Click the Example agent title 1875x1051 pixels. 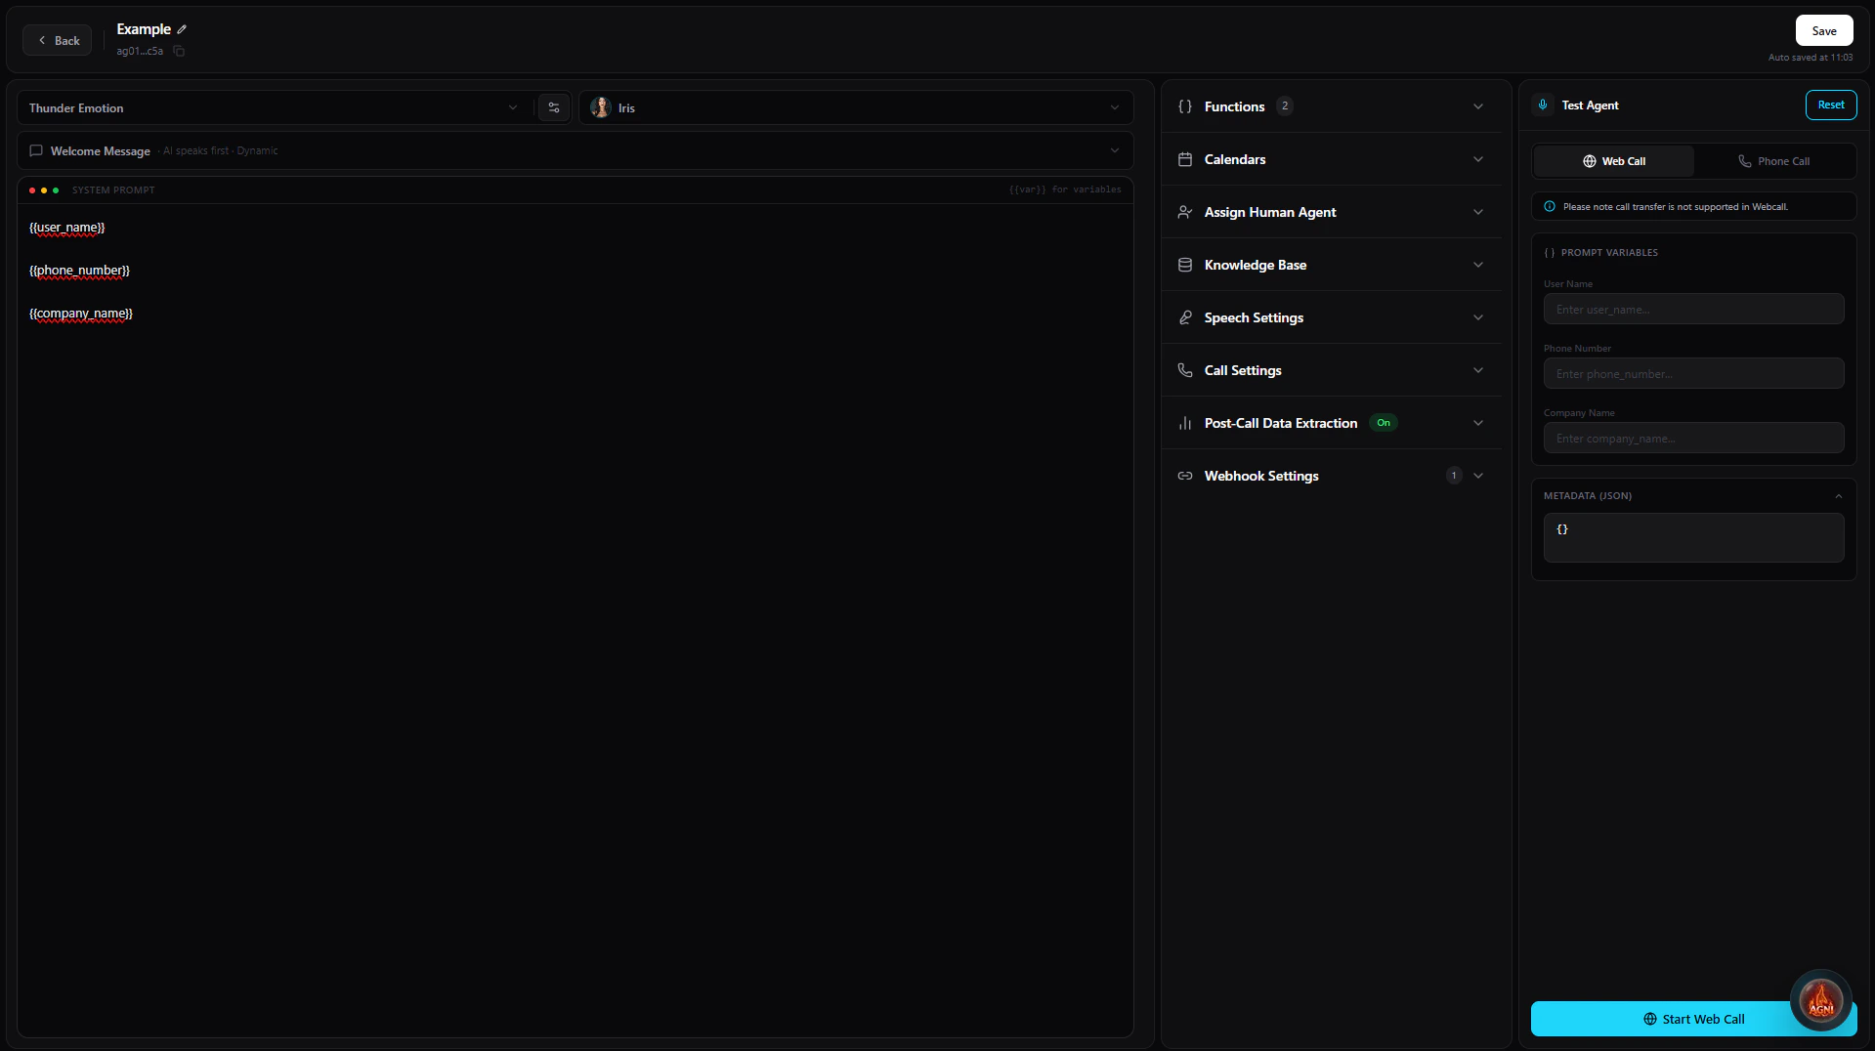click(x=144, y=29)
